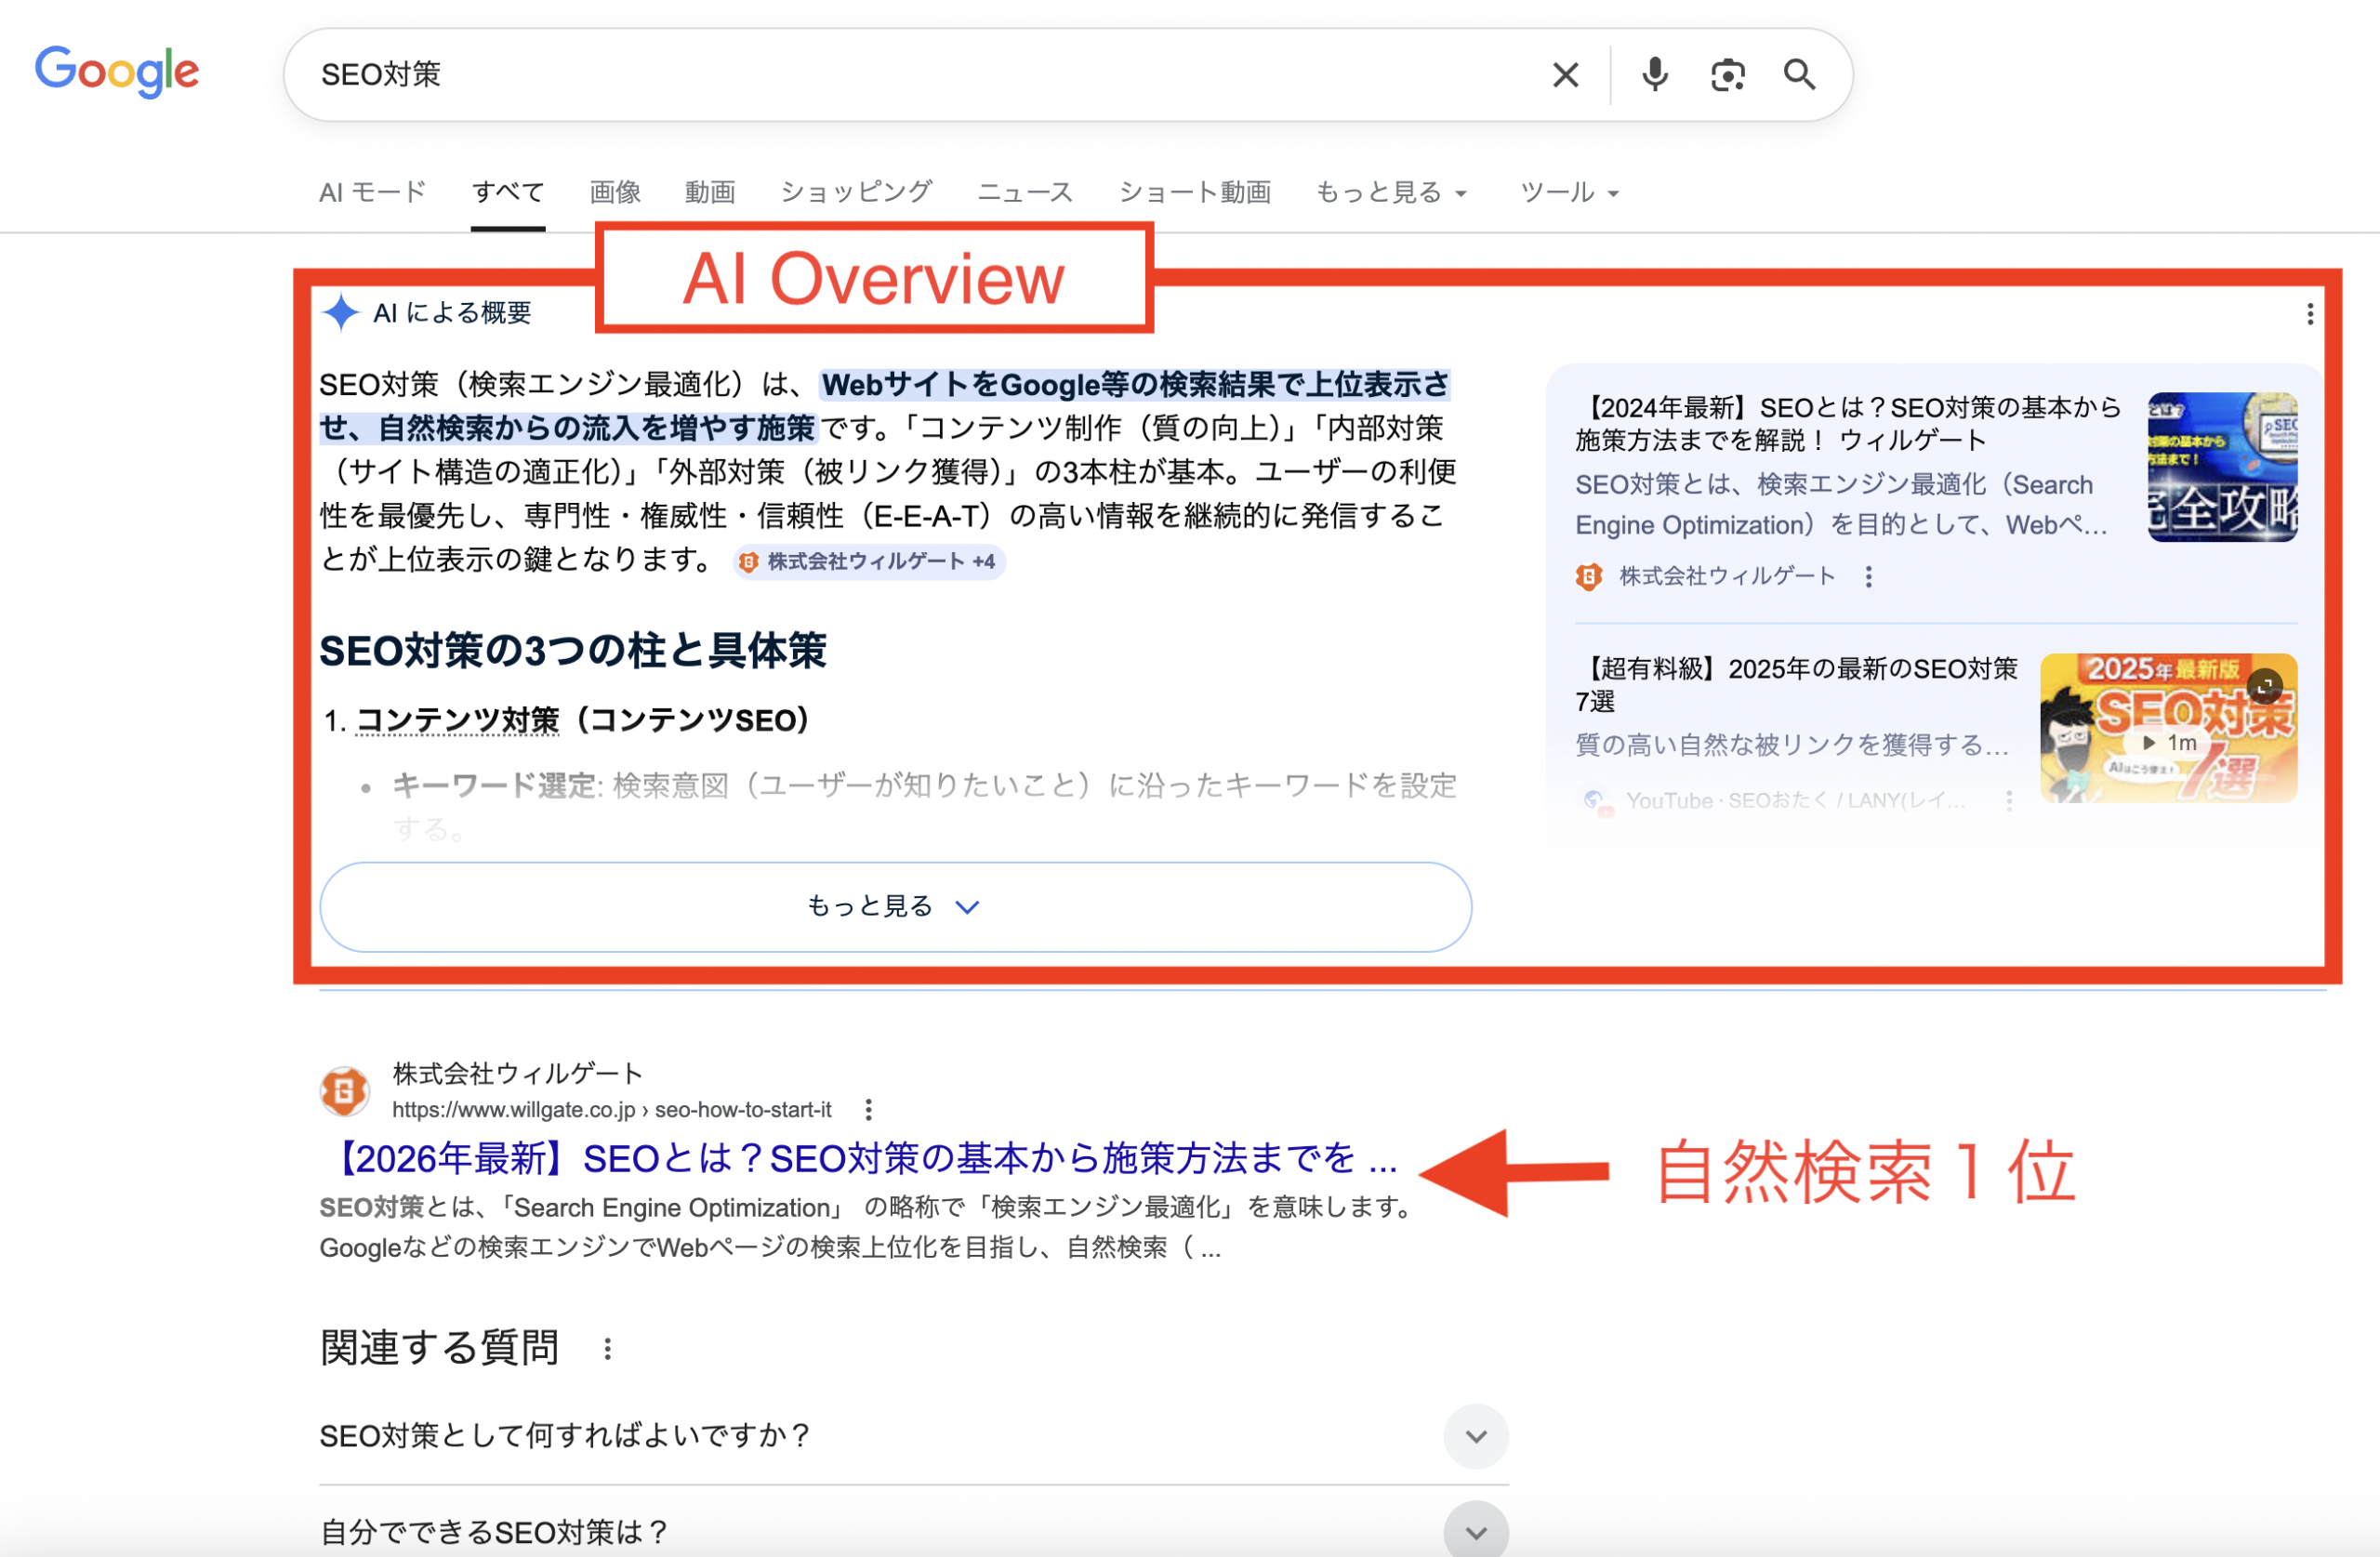Clear the search query with the X icon

(1565, 74)
